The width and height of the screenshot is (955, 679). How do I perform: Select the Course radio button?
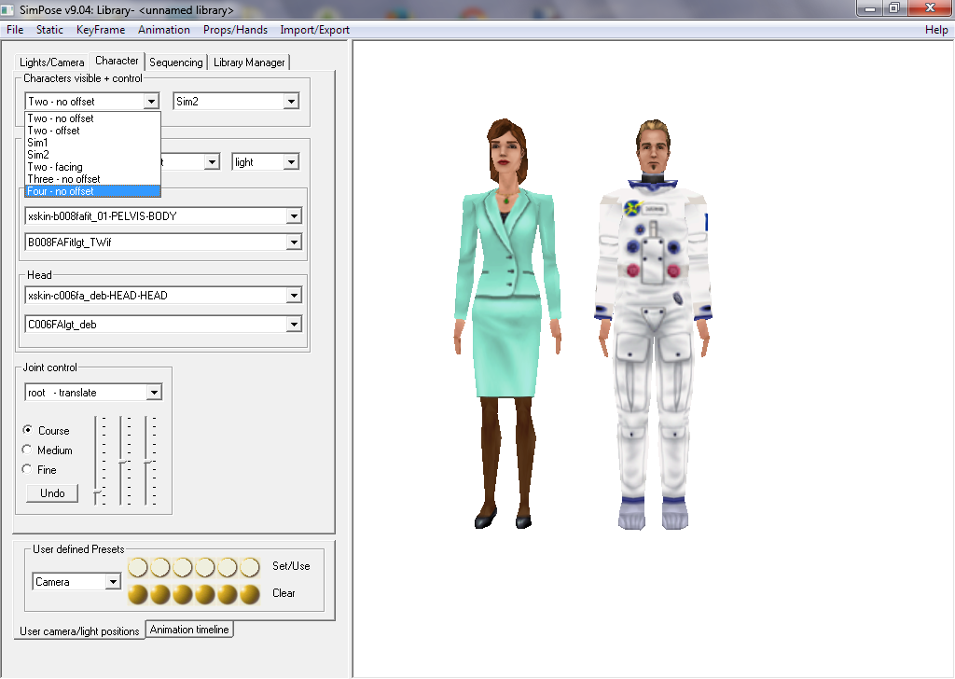(x=27, y=431)
